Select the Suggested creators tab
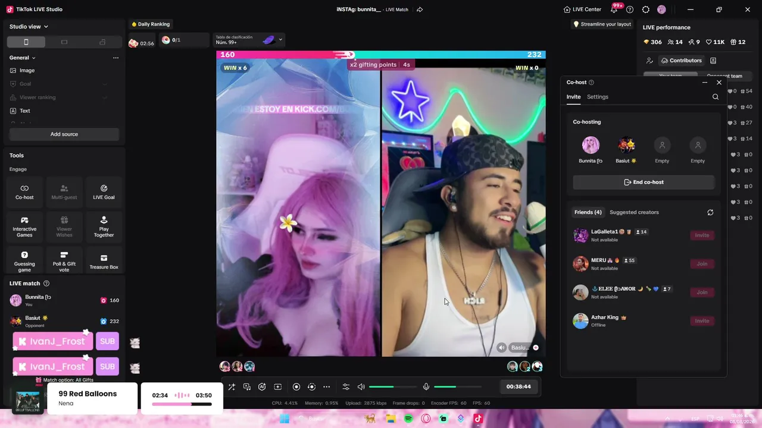This screenshot has height=428, width=762. coord(634,212)
